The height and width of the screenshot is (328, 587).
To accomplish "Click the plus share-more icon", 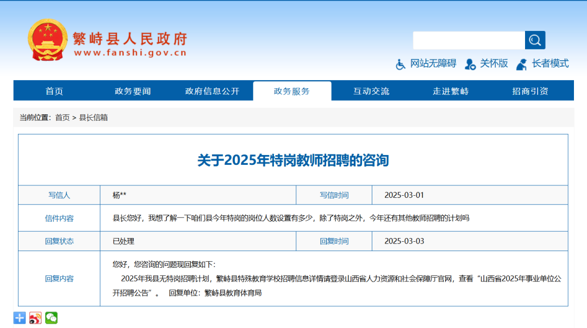I will 19,317.
